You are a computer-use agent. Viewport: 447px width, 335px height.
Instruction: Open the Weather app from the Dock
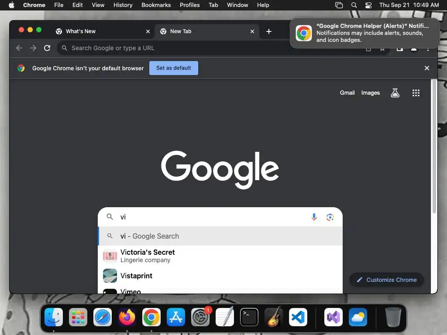358,317
